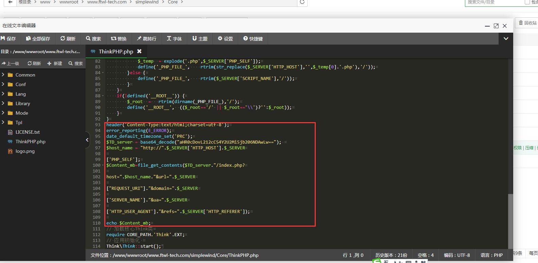538x263 pixels.
Task: Click www.ftwl-tech.com in the breadcrumb
Action: (x=107, y=2)
